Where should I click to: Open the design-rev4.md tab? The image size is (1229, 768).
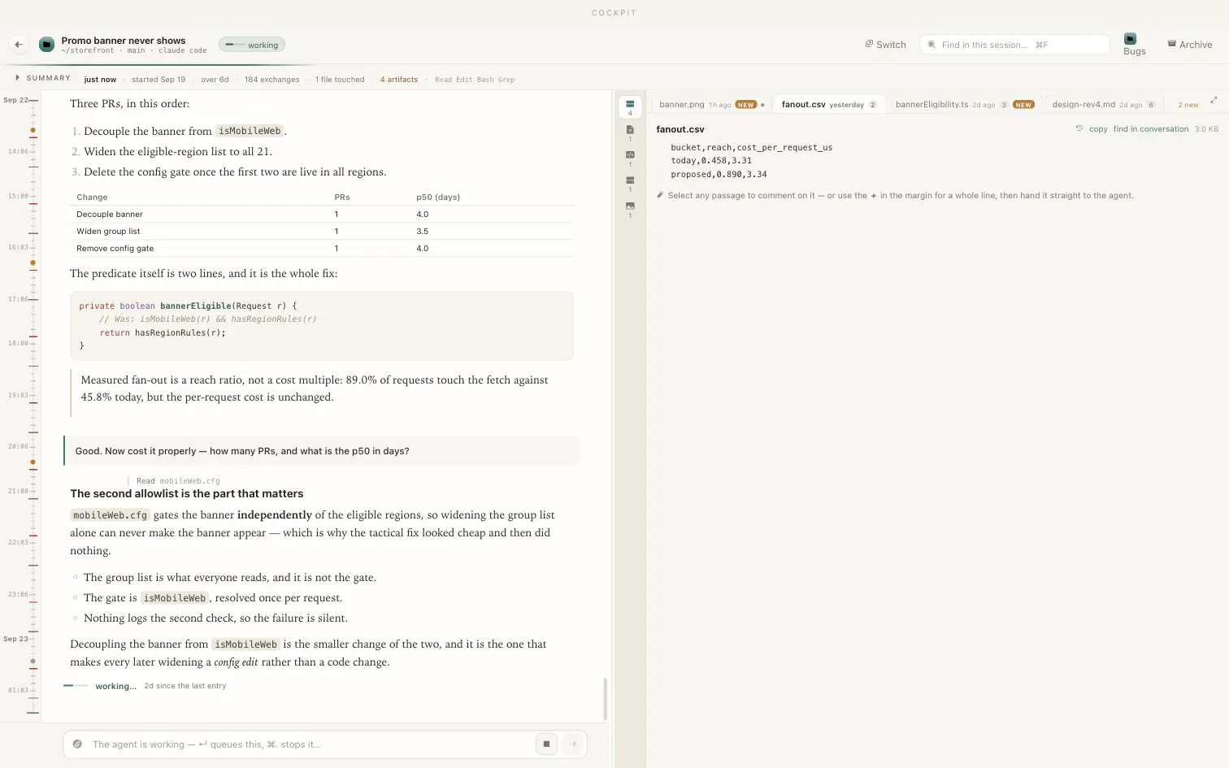1104,105
